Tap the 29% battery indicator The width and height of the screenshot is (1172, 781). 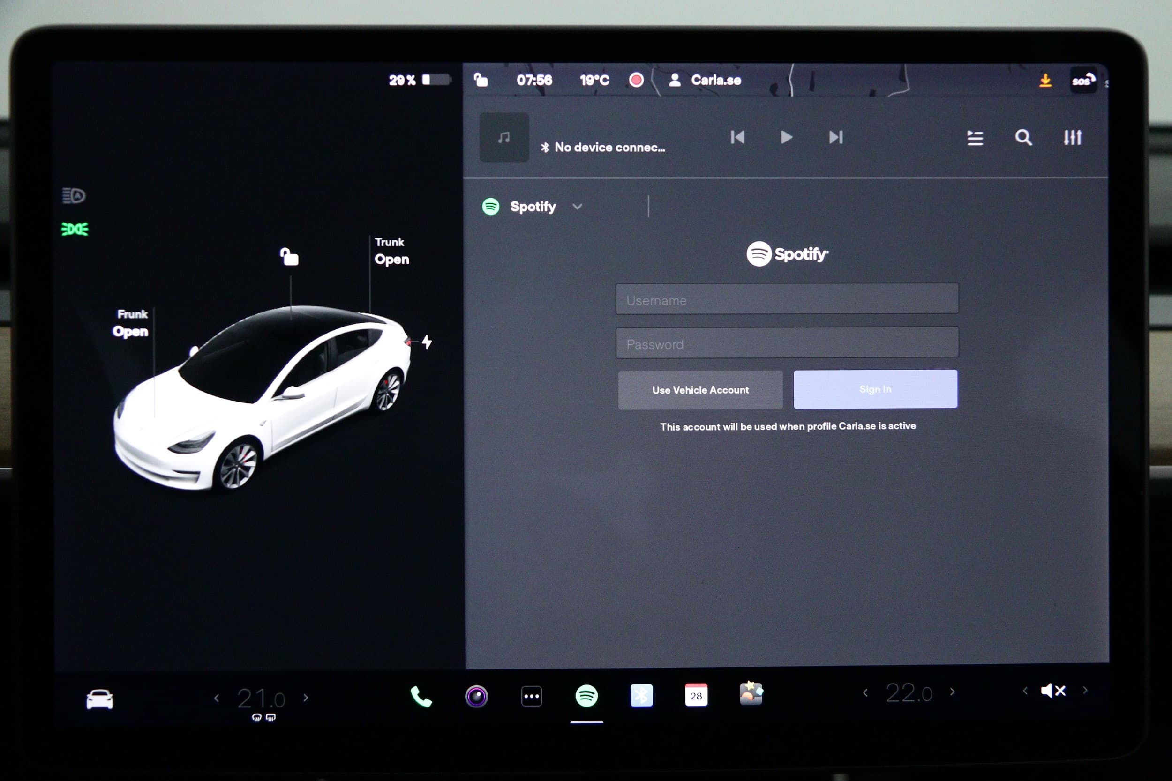coord(420,80)
